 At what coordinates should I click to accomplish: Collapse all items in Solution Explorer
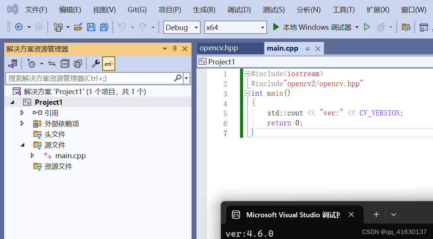coord(65,63)
